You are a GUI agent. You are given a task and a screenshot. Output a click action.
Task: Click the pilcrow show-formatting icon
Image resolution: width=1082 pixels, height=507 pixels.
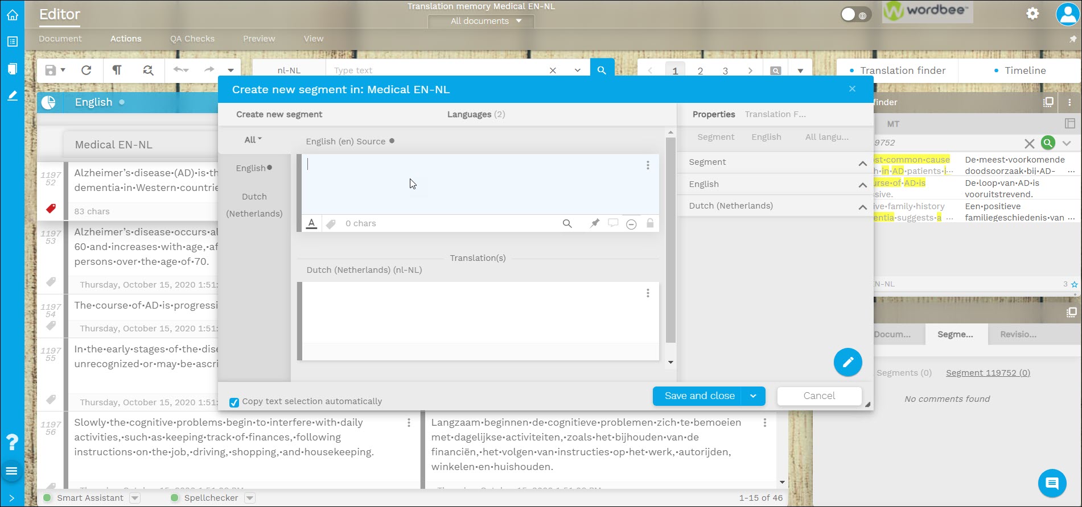(117, 70)
